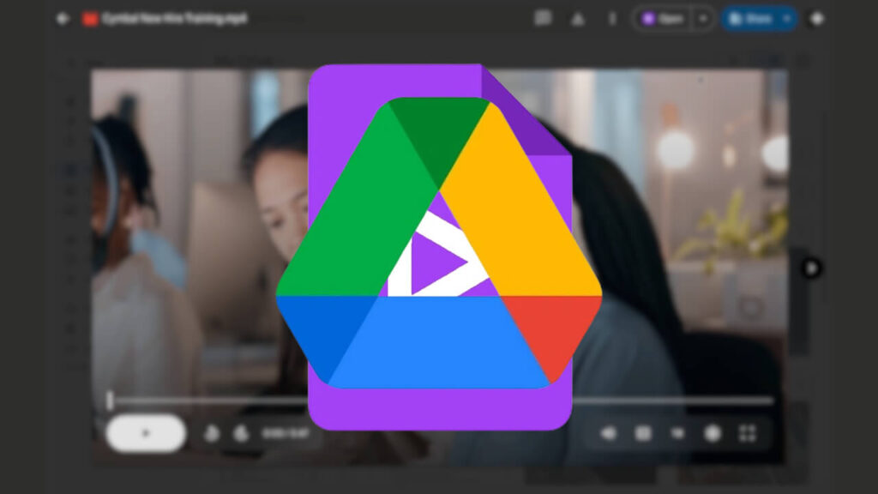Screen dimensions: 878x494
Task: Toggle fullscreen mode for the video
Action: tap(748, 433)
